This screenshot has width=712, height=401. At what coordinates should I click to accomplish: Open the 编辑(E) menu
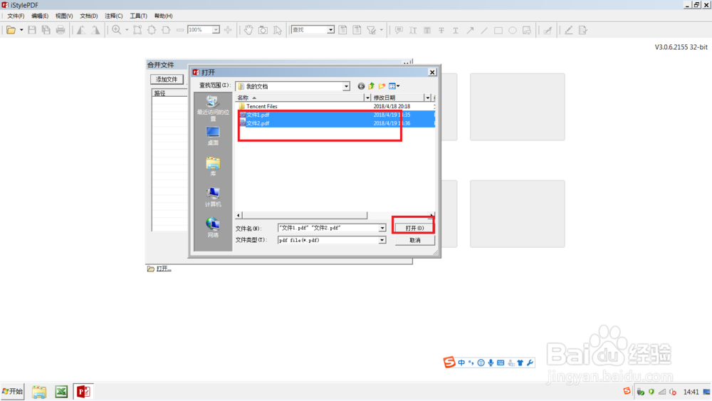(39, 16)
